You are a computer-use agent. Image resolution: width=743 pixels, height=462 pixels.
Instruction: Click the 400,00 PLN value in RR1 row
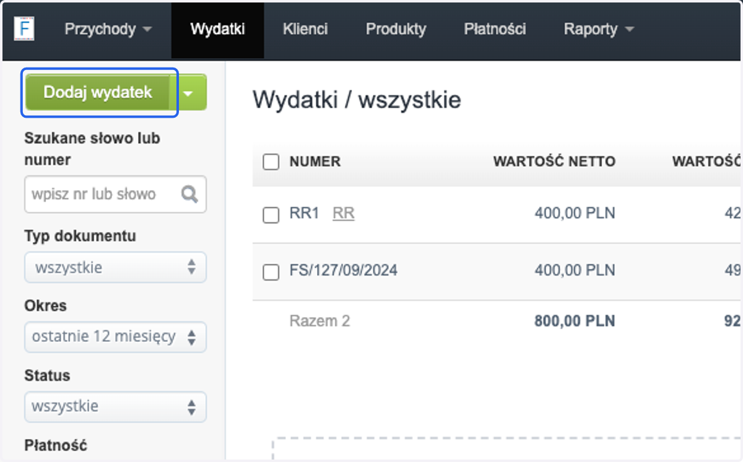[x=575, y=214]
